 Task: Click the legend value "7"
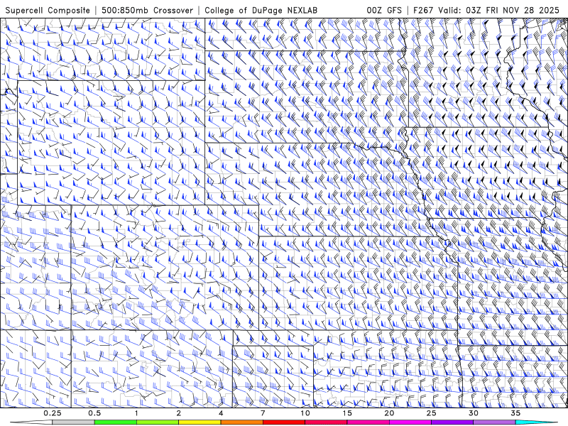coord(263,413)
